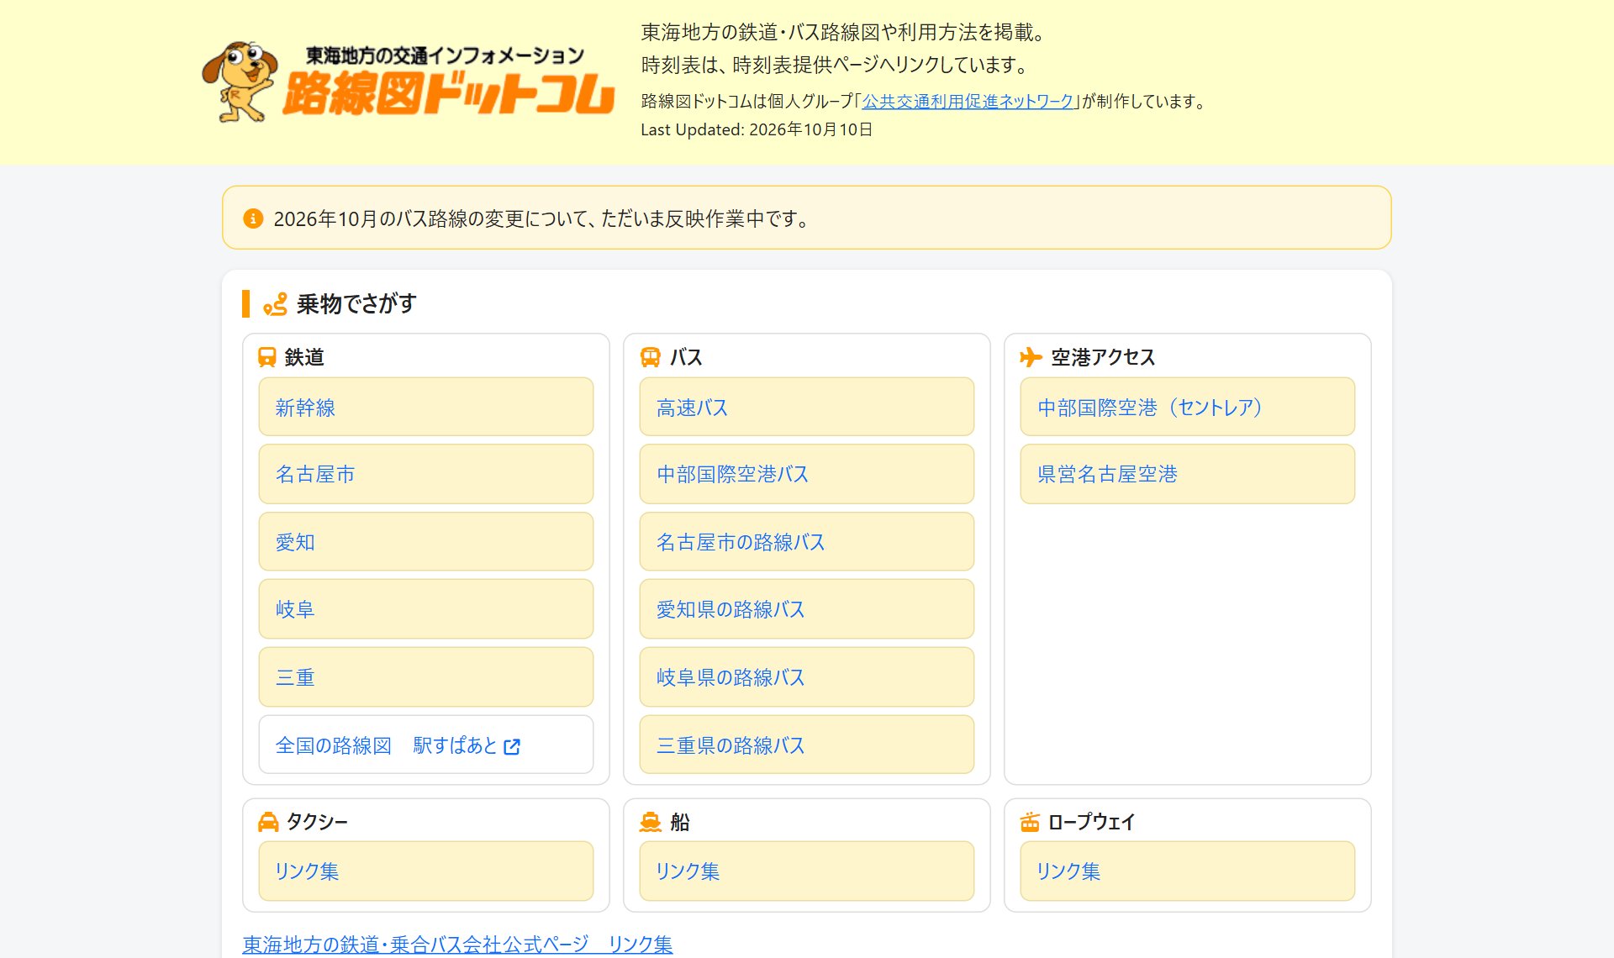Open the タクシー リンク集 button
This screenshot has height=958, width=1614.
pyautogui.click(x=426, y=871)
